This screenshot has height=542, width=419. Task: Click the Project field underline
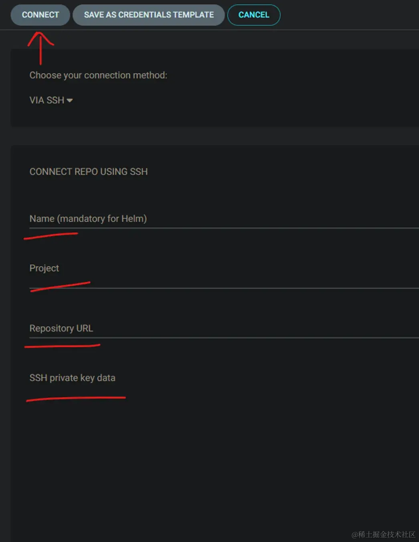241,288
